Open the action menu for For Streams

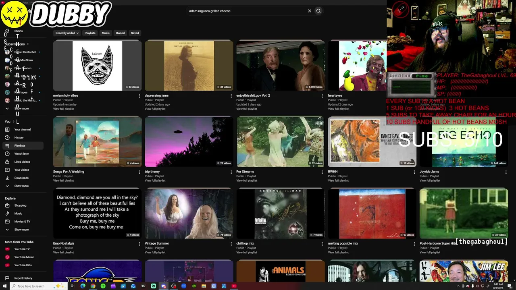322,172
